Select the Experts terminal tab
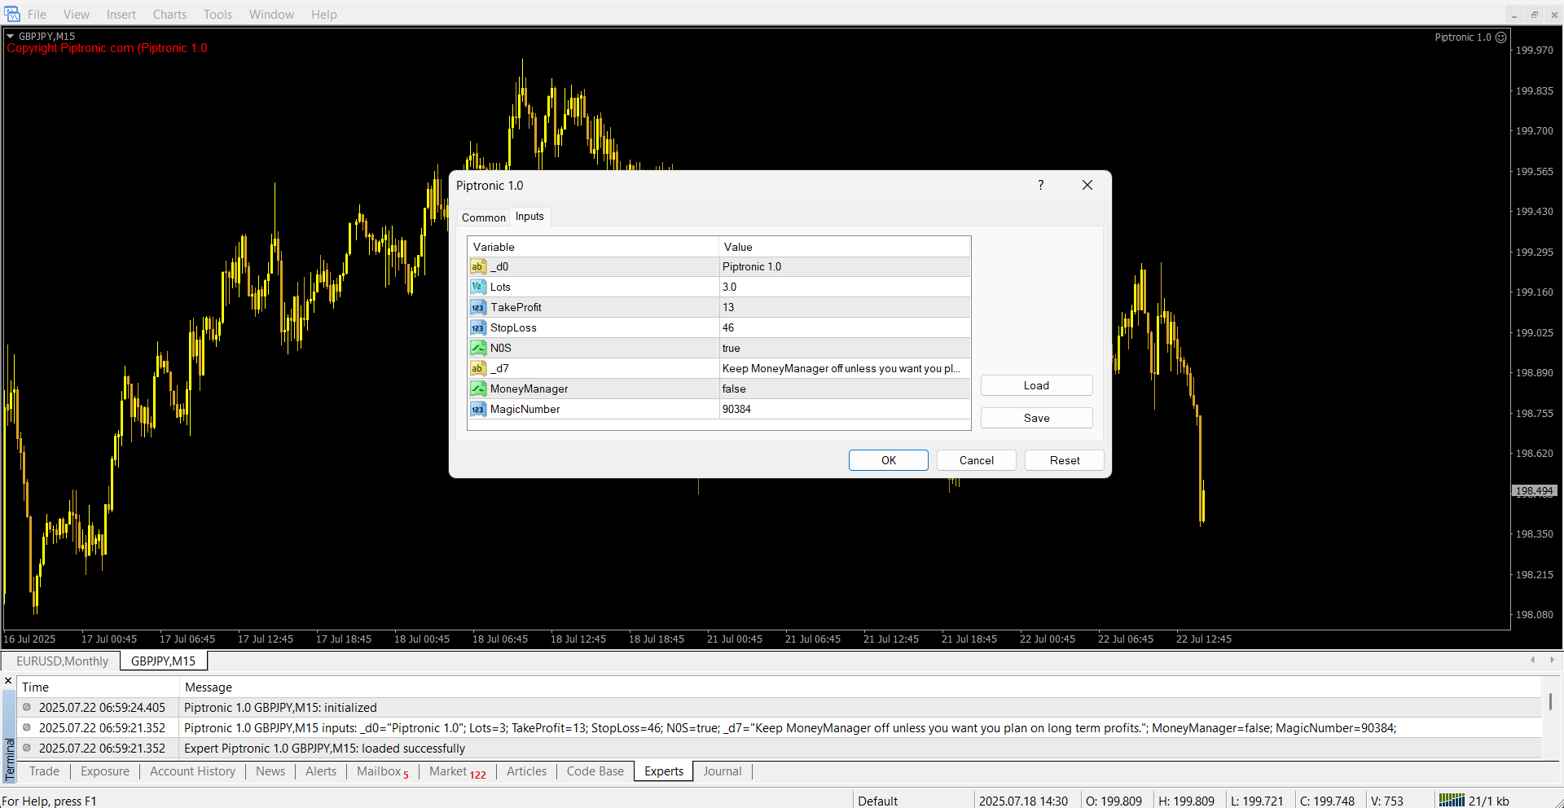 pyautogui.click(x=664, y=771)
